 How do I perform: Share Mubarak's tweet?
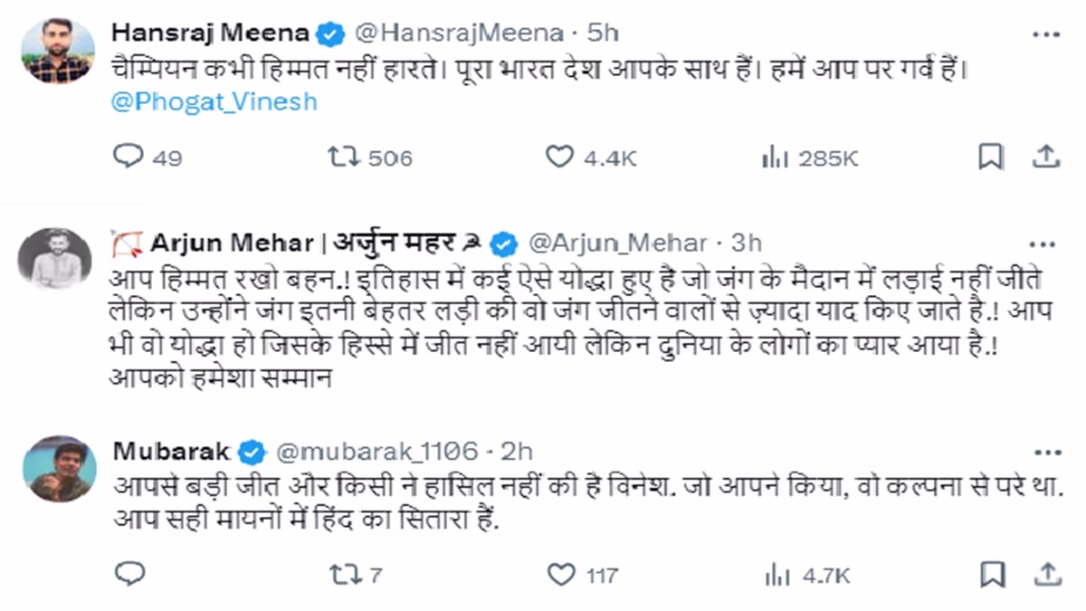click(x=1045, y=574)
